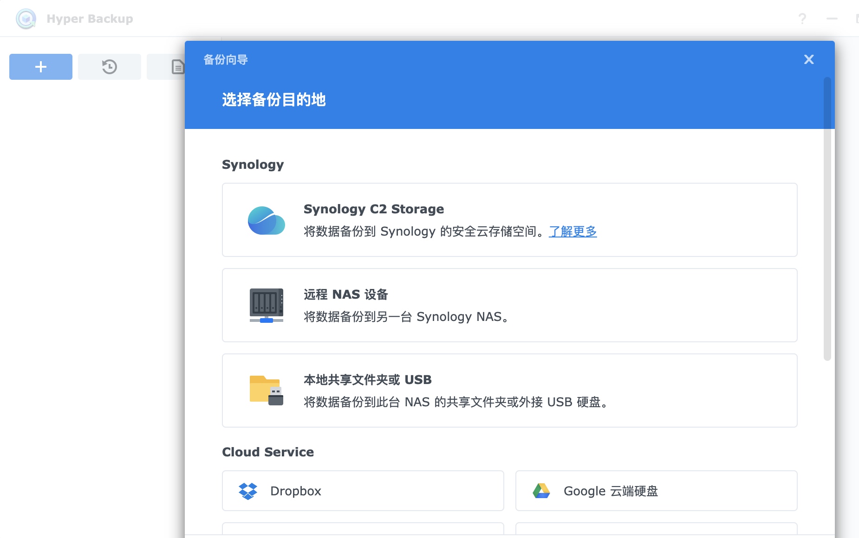Open the backup version history clock icon

(x=110, y=67)
